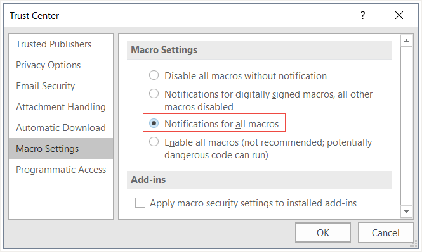Select the Automatic Download category
This screenshot has height=252, width=422.
61,128
